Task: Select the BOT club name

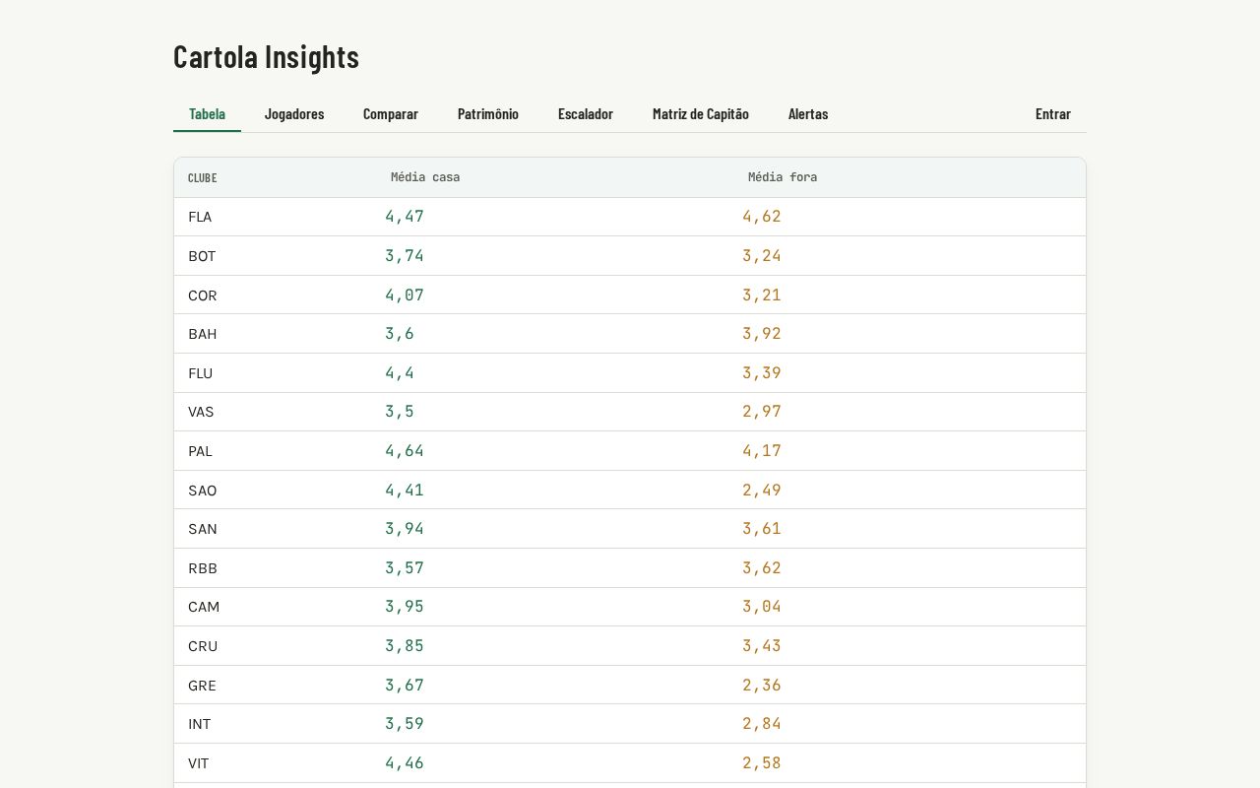Action: [202, 256]
